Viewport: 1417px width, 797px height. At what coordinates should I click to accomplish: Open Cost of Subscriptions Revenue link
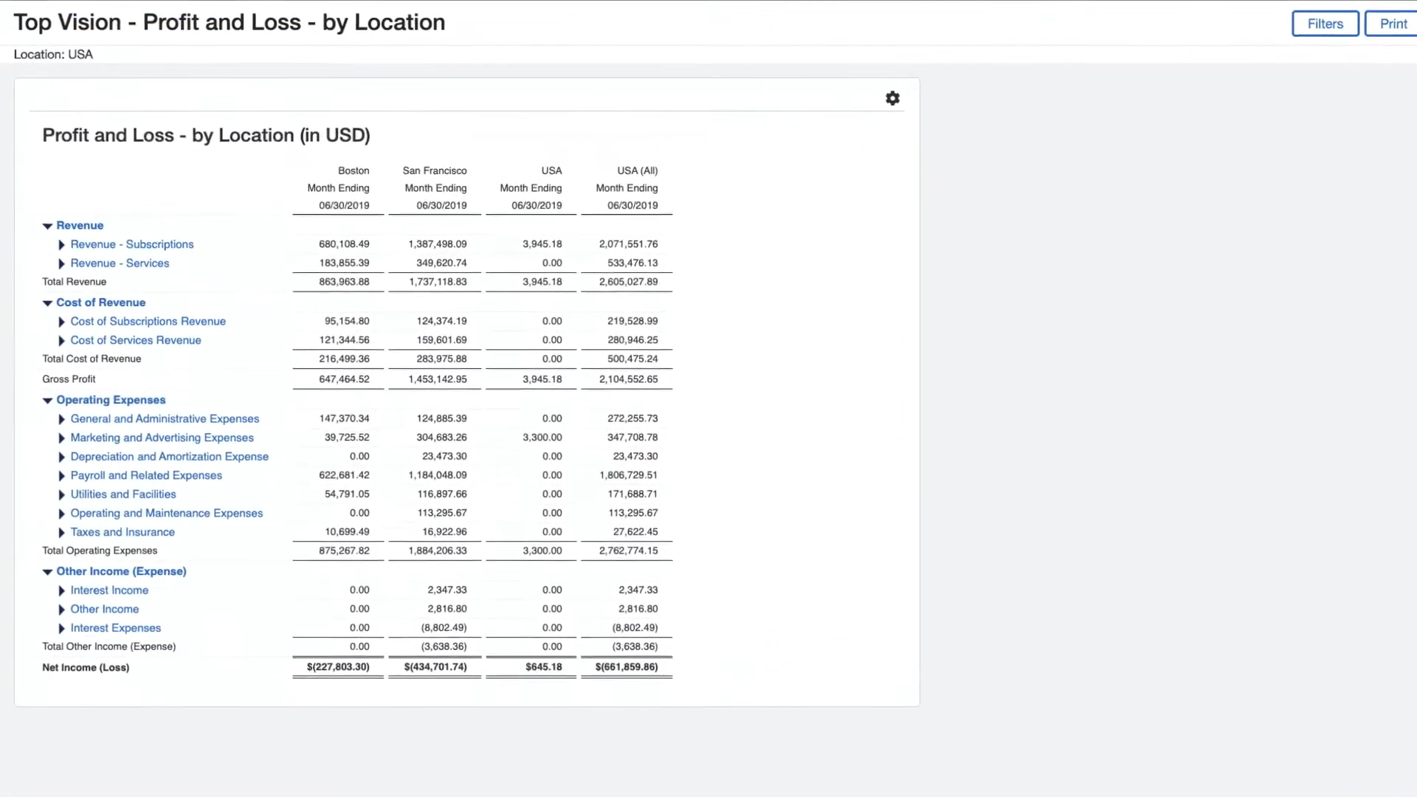pos(148,321)
